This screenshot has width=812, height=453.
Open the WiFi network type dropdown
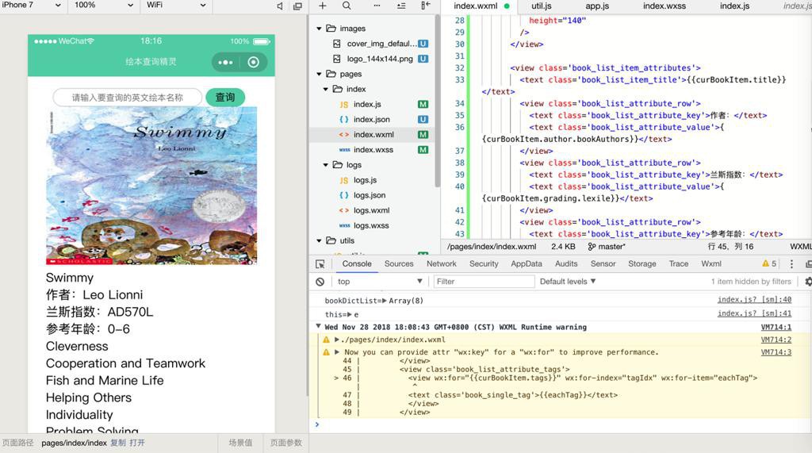[x=176, y=6]
